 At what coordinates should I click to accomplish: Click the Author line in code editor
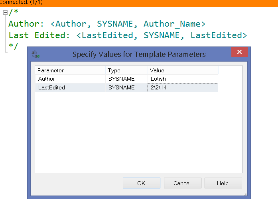107,24
